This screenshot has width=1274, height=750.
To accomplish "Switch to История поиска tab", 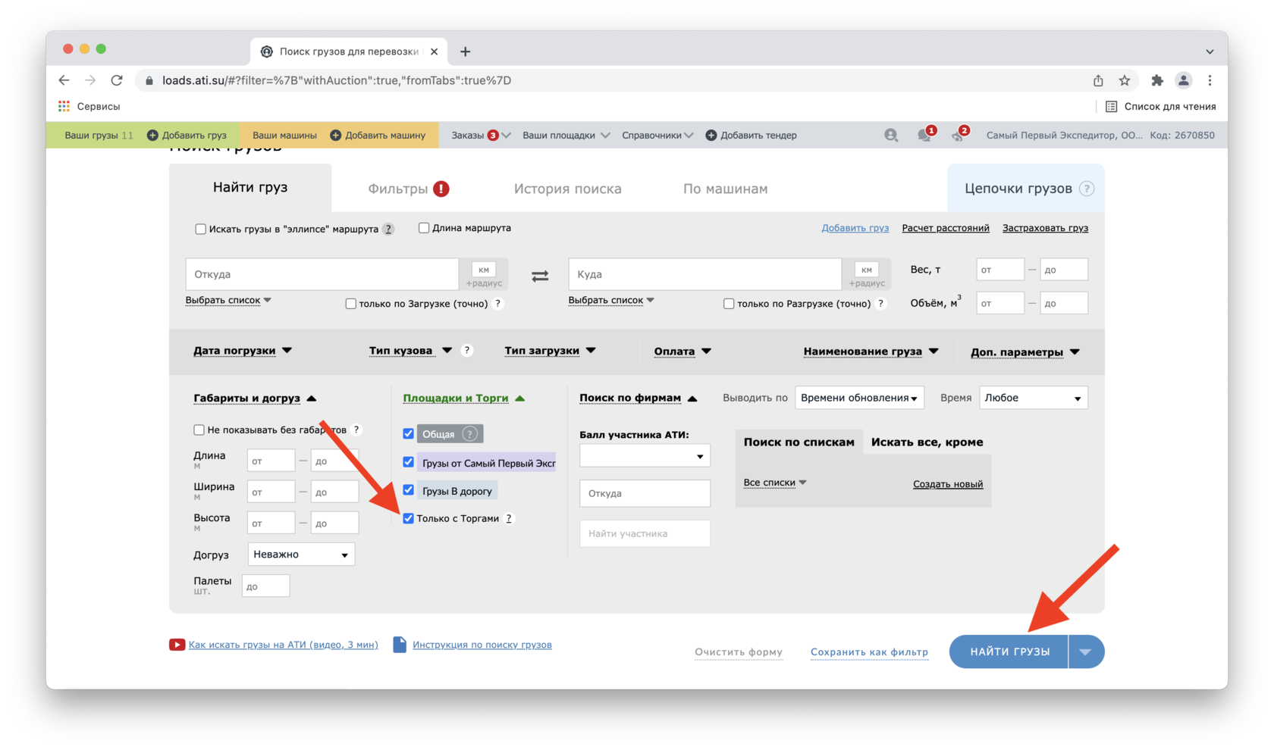I will pyautogui.click(x=567, y=189).
